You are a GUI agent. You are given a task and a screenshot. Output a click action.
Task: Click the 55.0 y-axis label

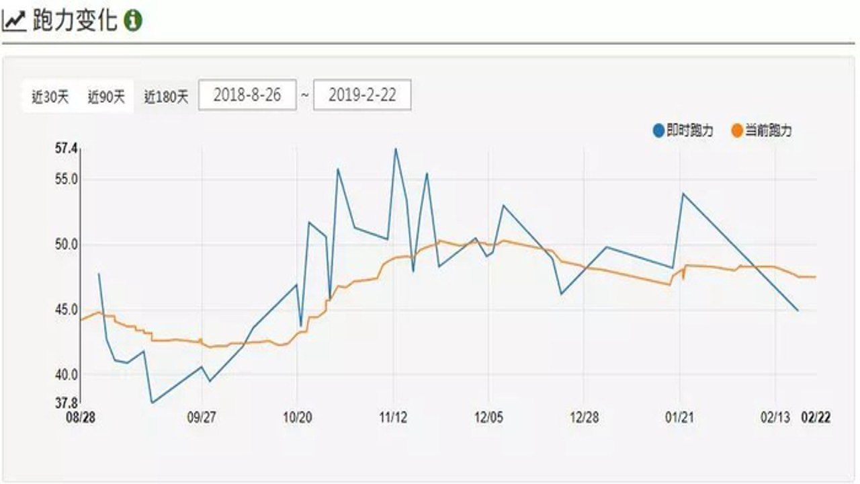pos(66,179)
